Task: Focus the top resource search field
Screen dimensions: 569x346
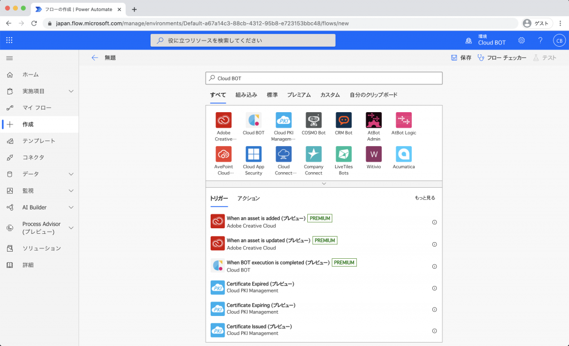Action: point(243,40)
